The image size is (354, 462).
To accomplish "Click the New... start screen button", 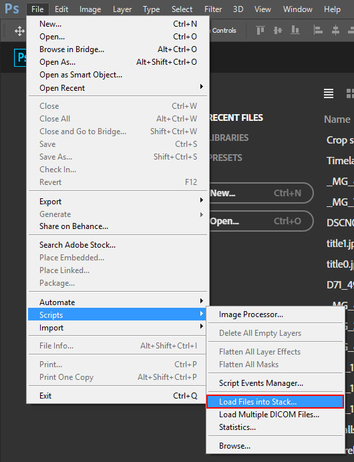I will pyautogui.click(x=261, y=193).
